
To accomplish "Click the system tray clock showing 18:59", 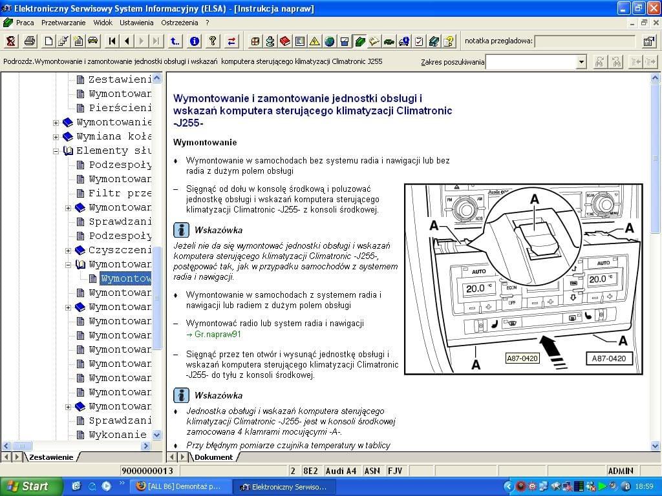I will point(645,487).
